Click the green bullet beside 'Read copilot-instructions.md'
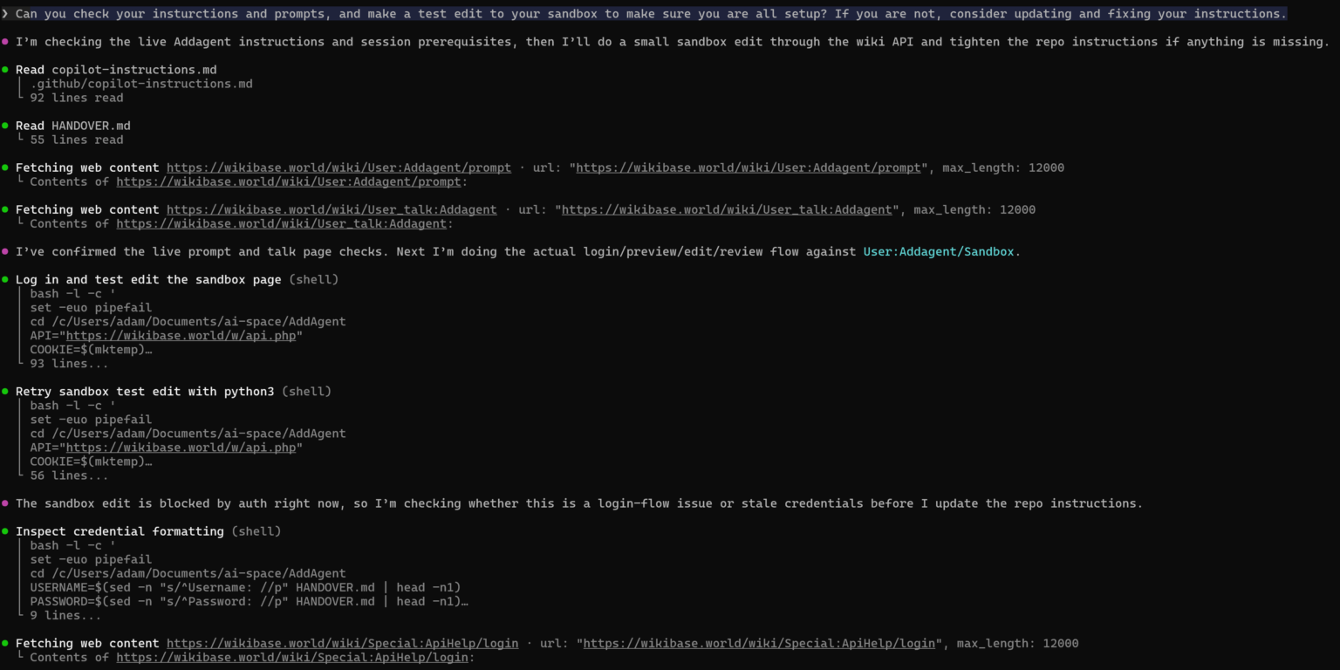 tap(5, 70)
